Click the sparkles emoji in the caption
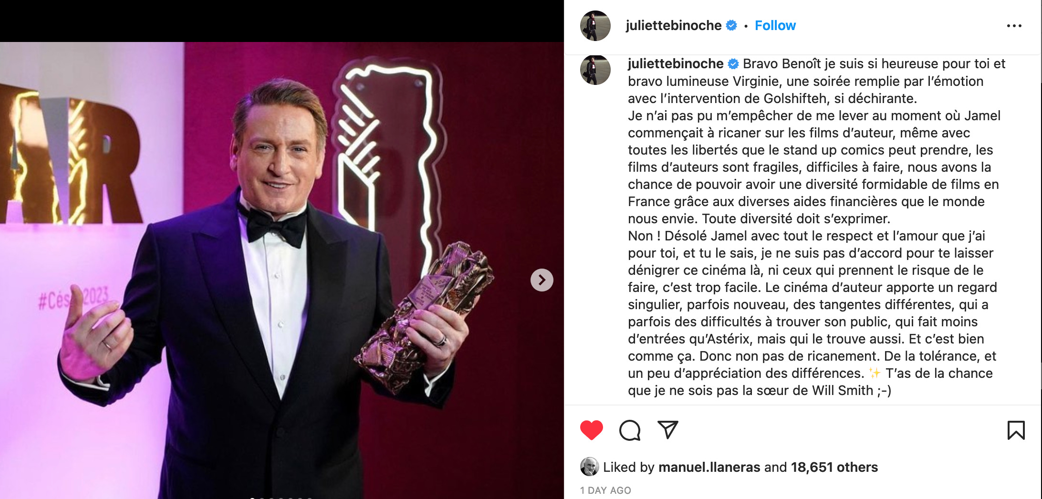The image size is (1042, 499). tap(875, 373)
